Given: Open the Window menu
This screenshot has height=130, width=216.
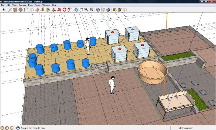Looking at the screenshot, I should point(46,5).
